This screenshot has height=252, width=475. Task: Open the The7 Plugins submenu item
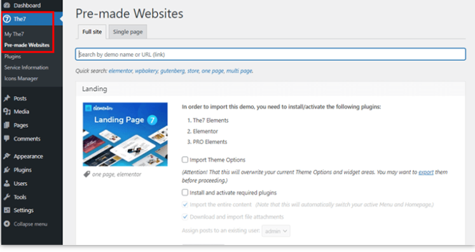tap(13, 57)
